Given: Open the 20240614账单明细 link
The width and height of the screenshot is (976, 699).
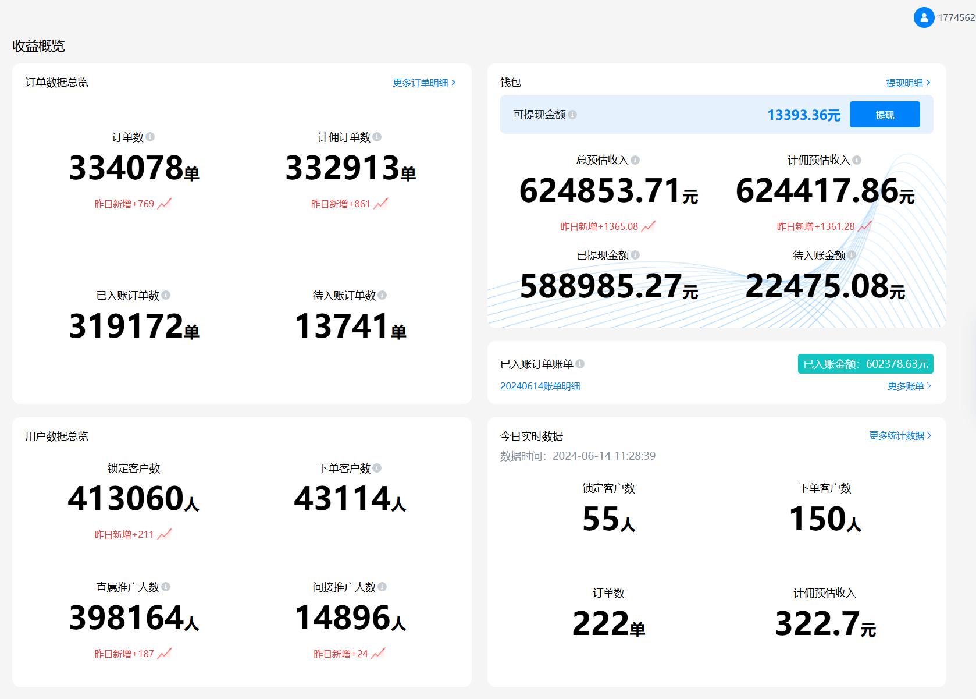Looking at the screenshot, I should point(540,386).
